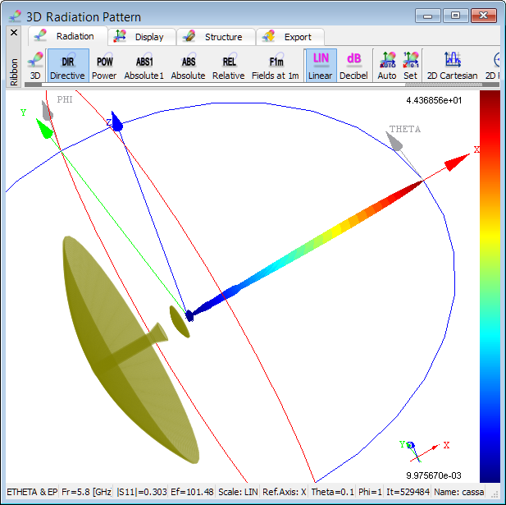The height and width of the screenshot is (505, 506).
Task: Enable Linear (LIN) scale
Action: tap(321, 66)
